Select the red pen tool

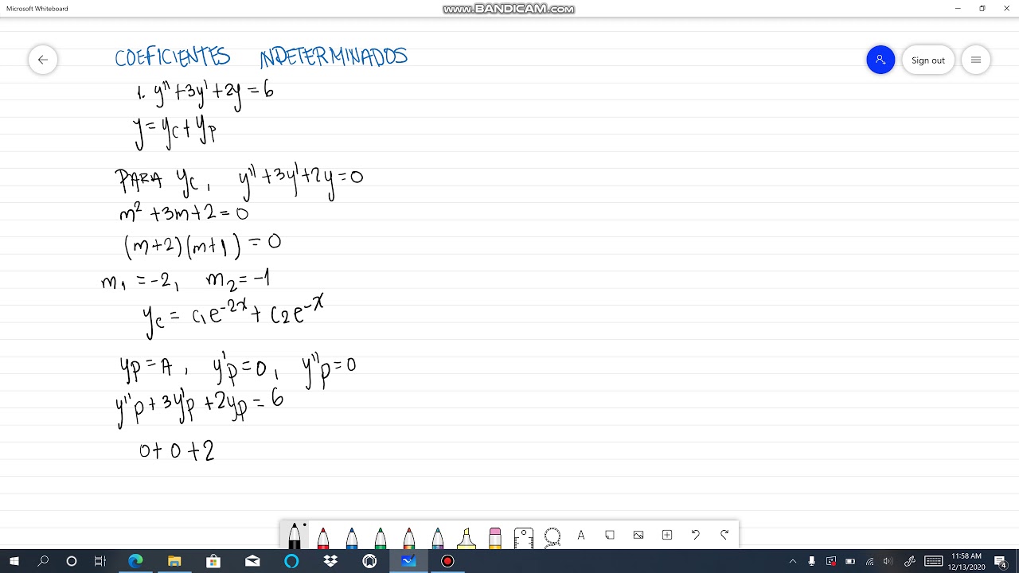tap(323, 537)
